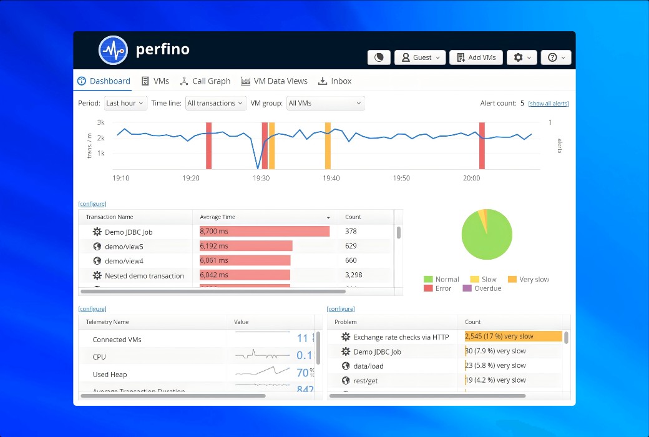Image resolution: width=649 pixels, height=437 pixels.
Task: Select the 6,042 ms average time bar
Action: [245, 275]
